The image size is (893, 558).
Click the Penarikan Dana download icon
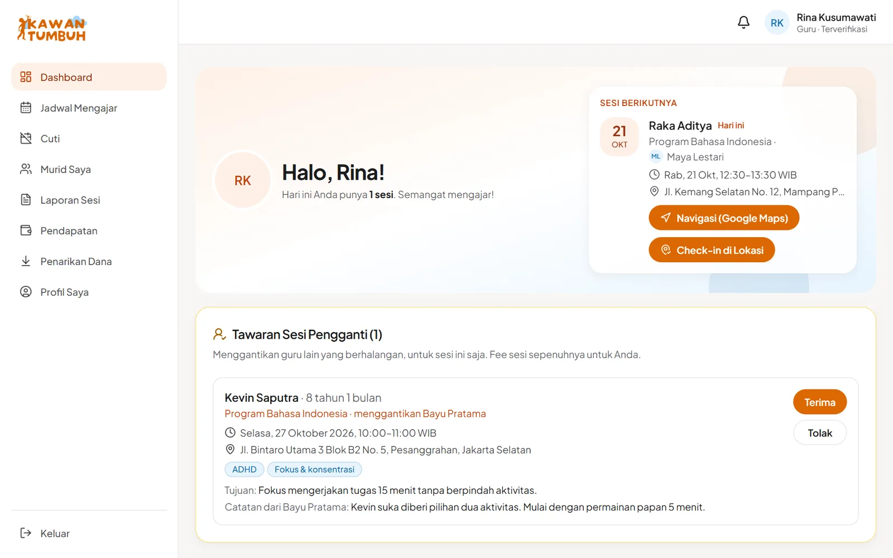(26, 261)
